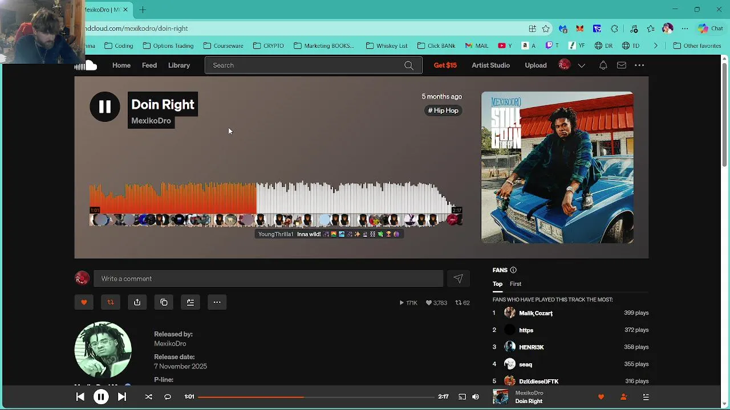Click the play count 171K stat
The width and height of the screenshot is (730, 410).
click(x=408, y=303)
